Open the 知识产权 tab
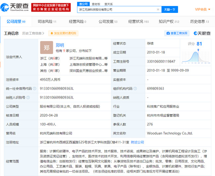Screen dimensions: 215x176 tap(169, 22)
